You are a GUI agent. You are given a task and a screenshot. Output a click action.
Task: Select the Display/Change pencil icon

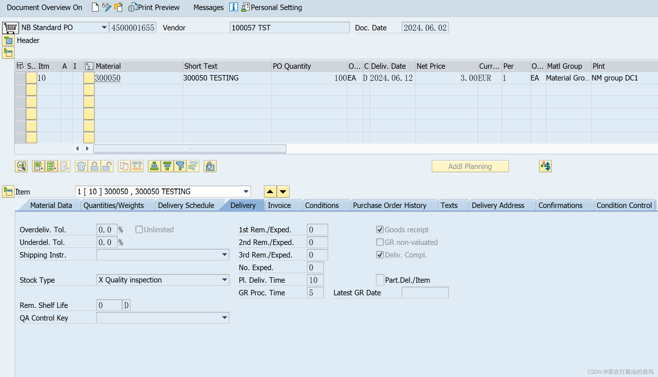[106, 7]
